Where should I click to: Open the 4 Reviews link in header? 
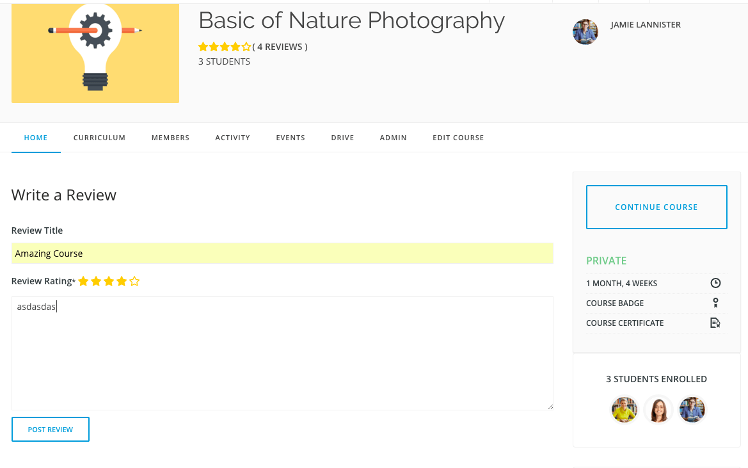280,47
